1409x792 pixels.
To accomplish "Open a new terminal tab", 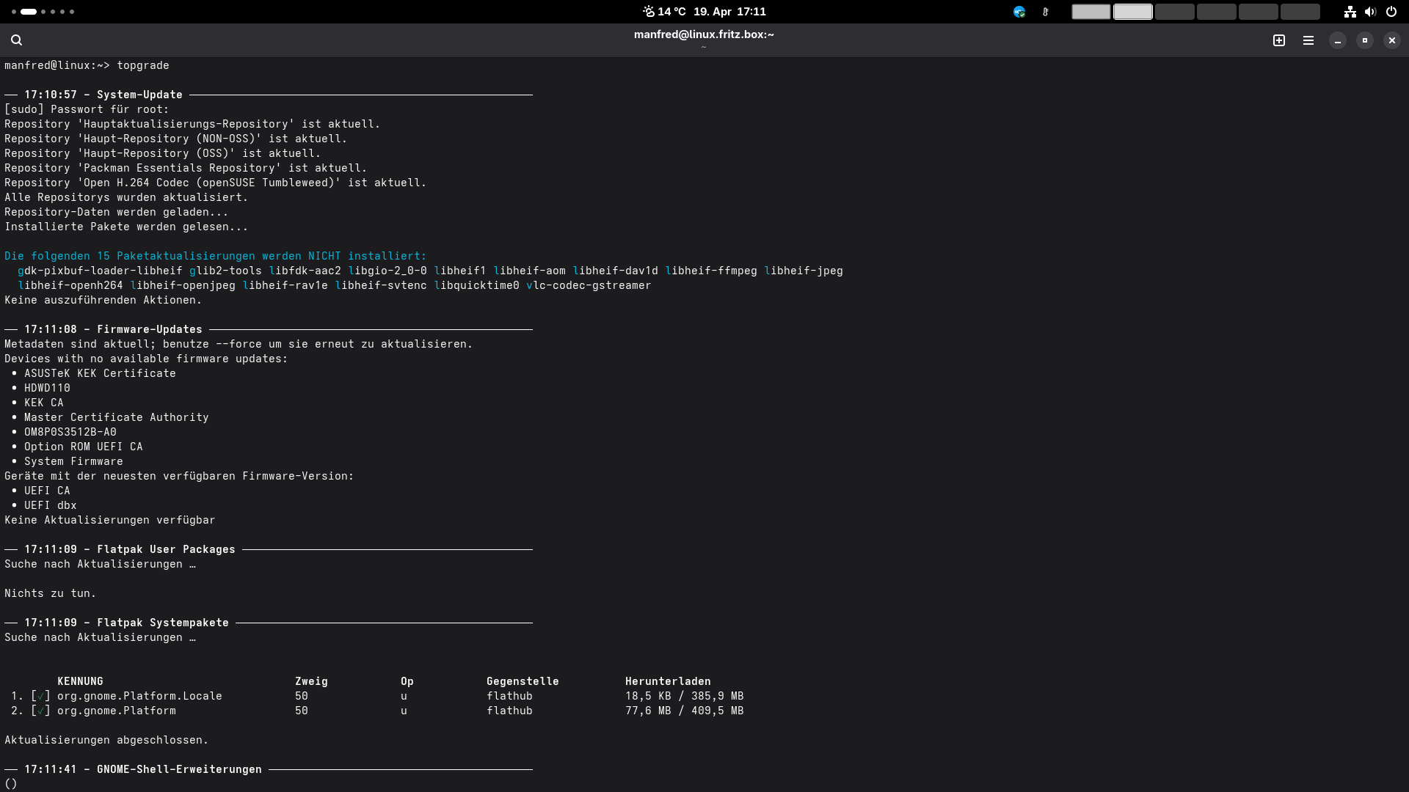I will tap(1279, 40).
